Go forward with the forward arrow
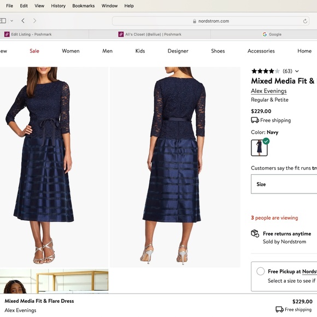Image resolution: width=317 pixels, height=317 pixels. point(35,21)
